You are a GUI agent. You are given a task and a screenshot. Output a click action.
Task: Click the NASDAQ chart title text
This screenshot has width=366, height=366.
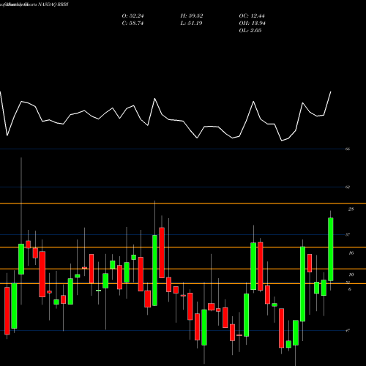pyautogui.click(x=34, y=4)
